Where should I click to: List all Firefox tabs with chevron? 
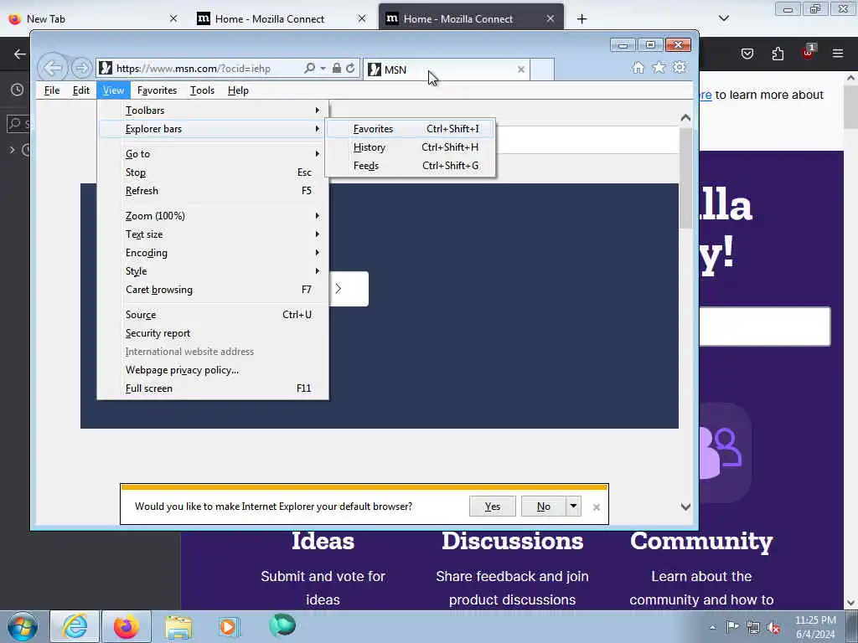pyautogui.click(x=723, y=18)
